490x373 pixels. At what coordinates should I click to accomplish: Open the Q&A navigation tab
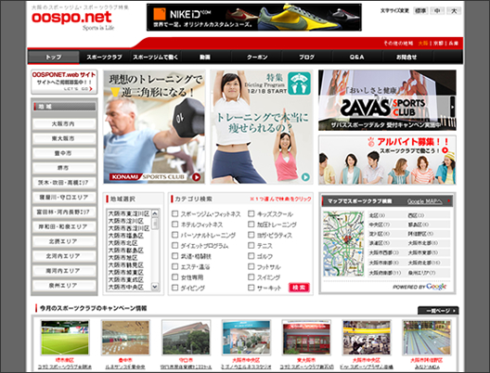coord(356,58)
